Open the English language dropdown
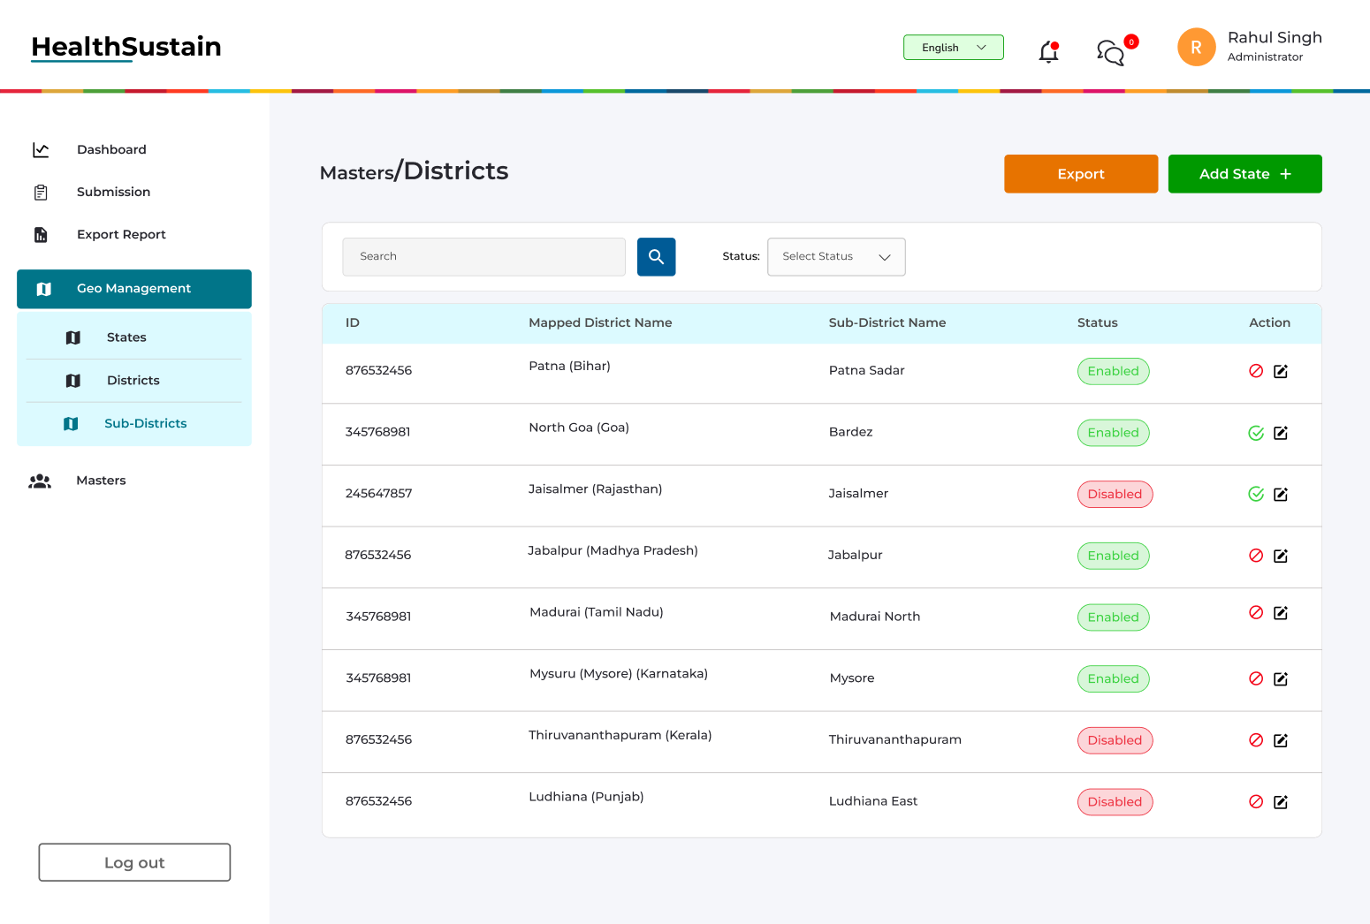 coord(954,48)
